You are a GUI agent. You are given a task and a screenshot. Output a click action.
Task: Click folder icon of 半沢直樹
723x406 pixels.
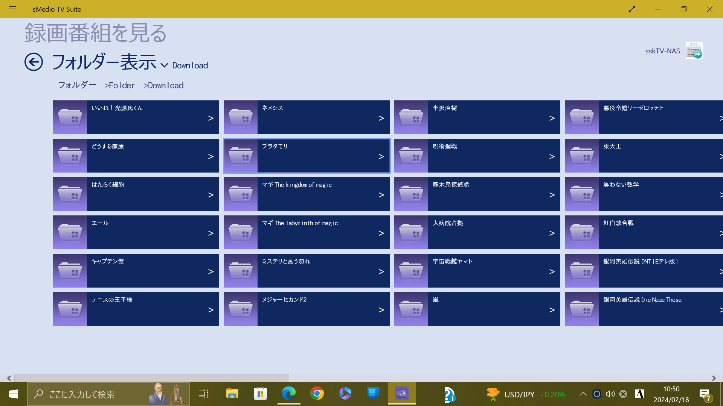tap(411, 117)
